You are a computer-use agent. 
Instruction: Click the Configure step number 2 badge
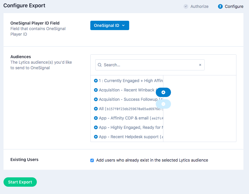220,6
